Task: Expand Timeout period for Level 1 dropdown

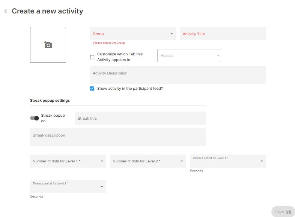Action: click(x=227, y=161)
